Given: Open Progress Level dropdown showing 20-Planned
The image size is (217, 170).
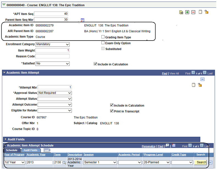Looking at the screenshot, I should pyautogui.click(x=157, y=162).
